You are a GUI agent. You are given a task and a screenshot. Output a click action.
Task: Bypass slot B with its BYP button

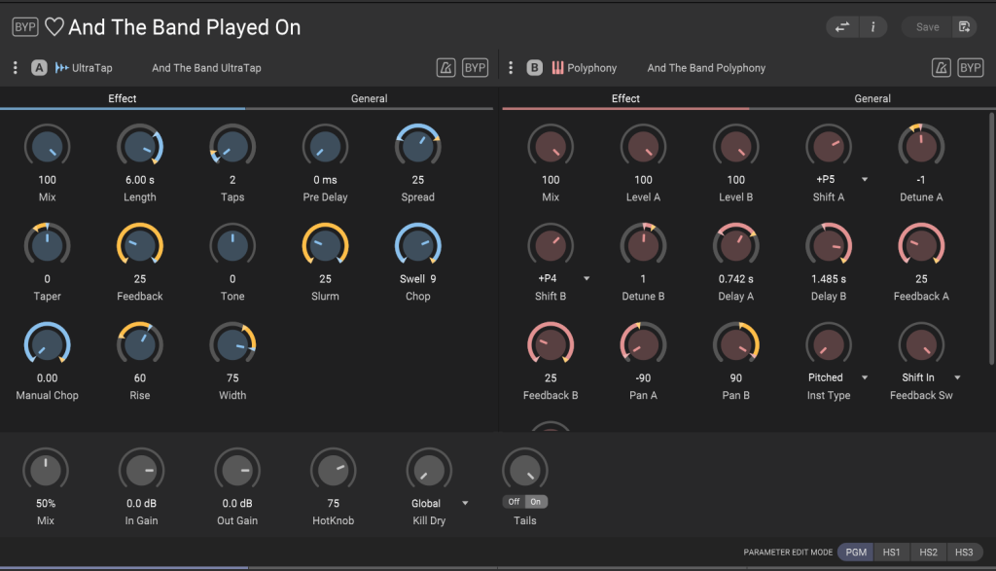(x=971, y=68)
